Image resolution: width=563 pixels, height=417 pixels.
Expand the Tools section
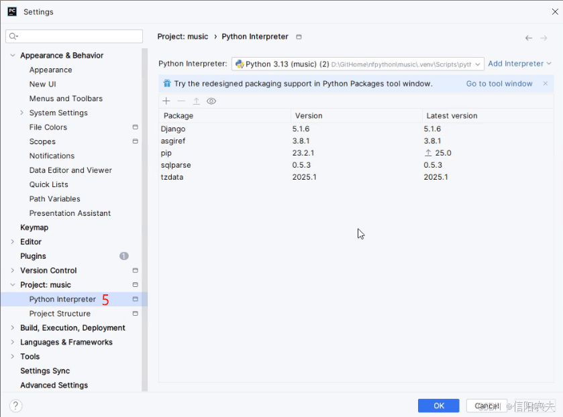13,357
